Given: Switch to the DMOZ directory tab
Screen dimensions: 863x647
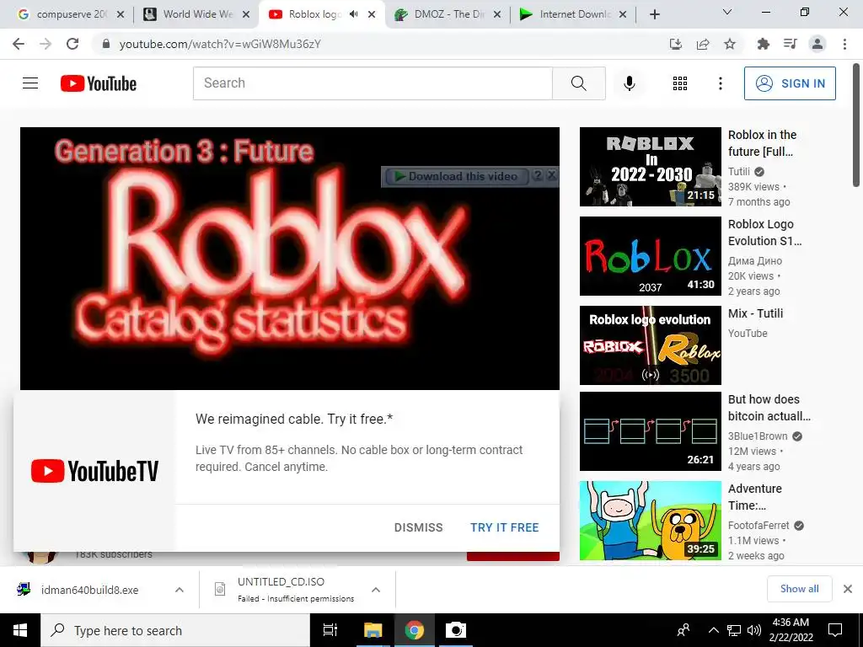Looking at the screenshot, I should coord(448,14).
